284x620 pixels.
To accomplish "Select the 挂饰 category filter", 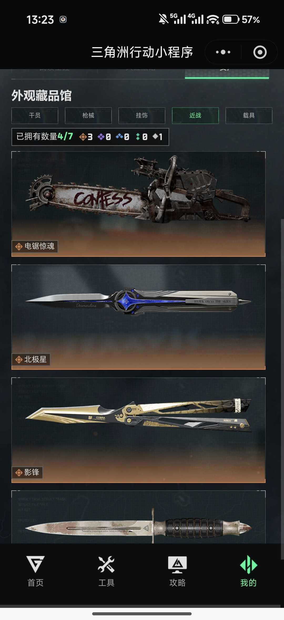I will 142,116.
